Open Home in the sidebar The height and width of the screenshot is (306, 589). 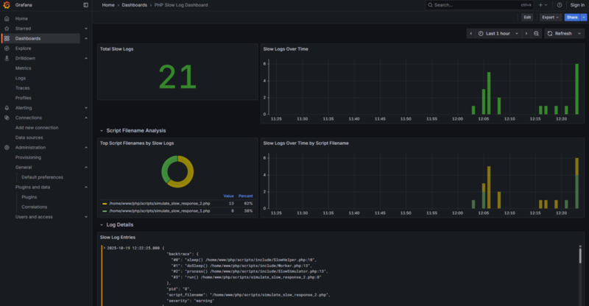[21, 18]
